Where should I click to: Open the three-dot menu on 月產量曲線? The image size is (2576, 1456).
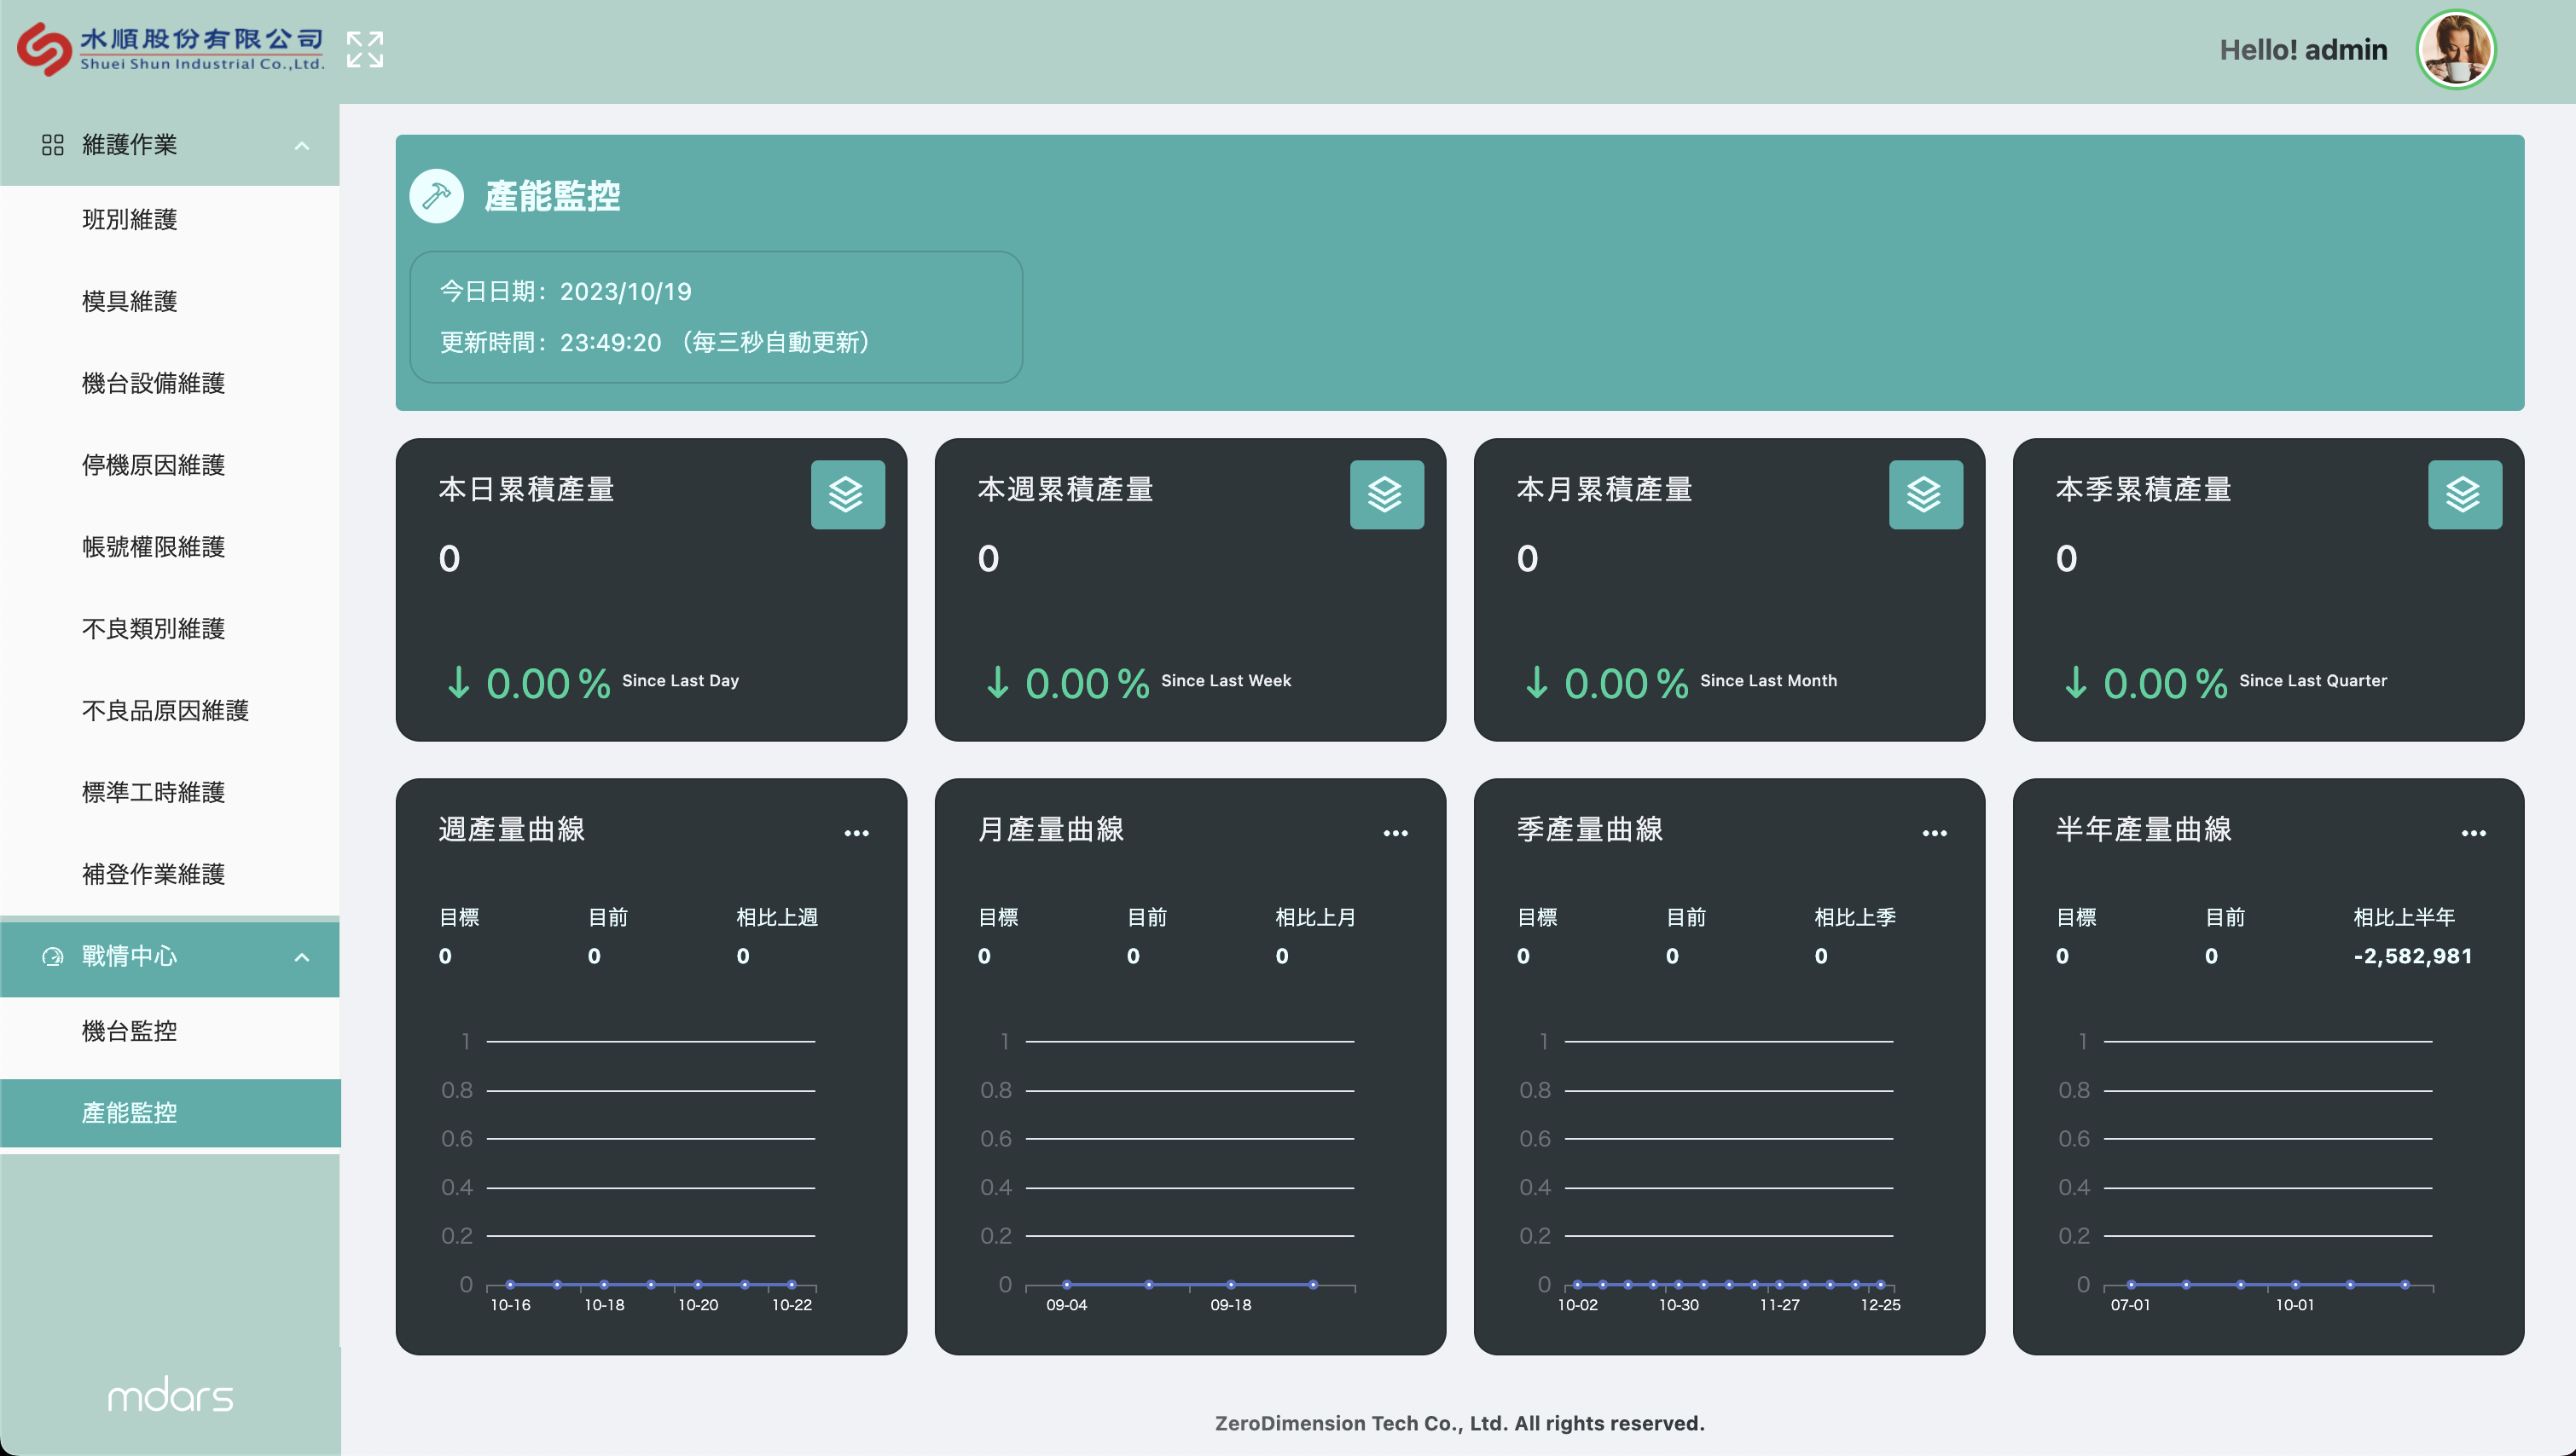click(1395, 833)
